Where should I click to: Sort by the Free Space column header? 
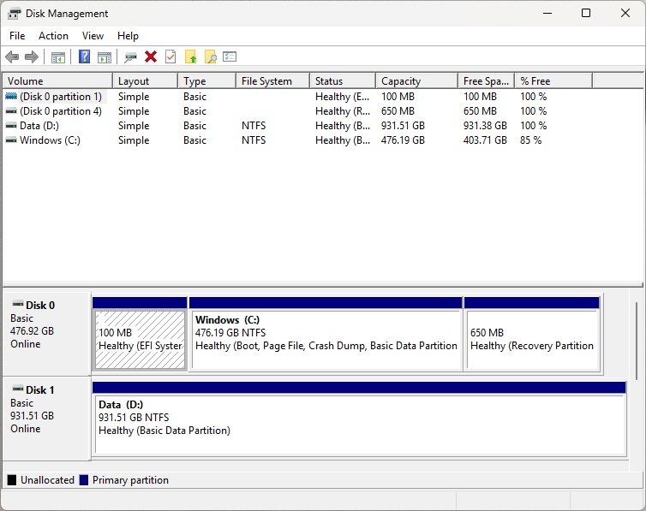click(486, 81)
